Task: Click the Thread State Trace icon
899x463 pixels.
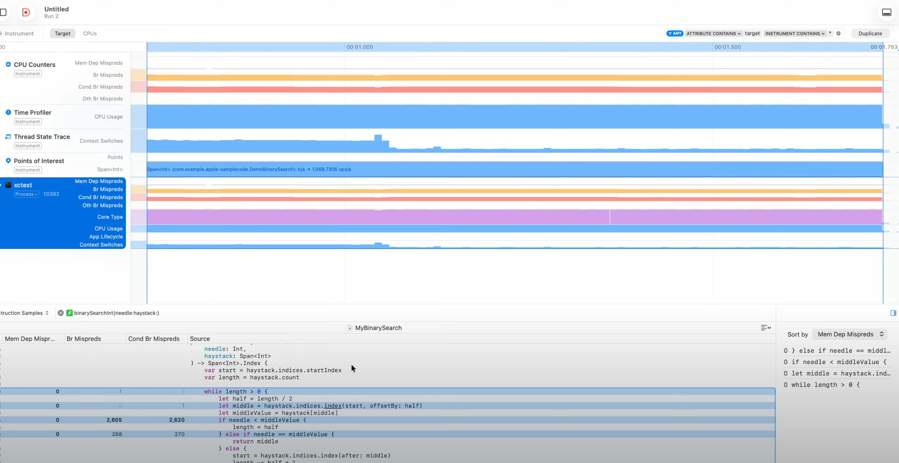Action: pyautogui.click(x=8, y=137)
